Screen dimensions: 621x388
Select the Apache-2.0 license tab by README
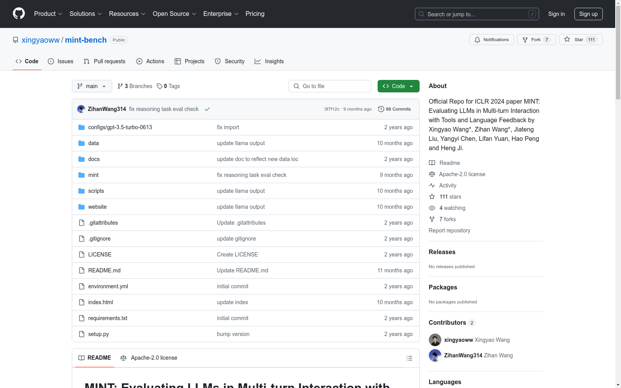(149, 358)
